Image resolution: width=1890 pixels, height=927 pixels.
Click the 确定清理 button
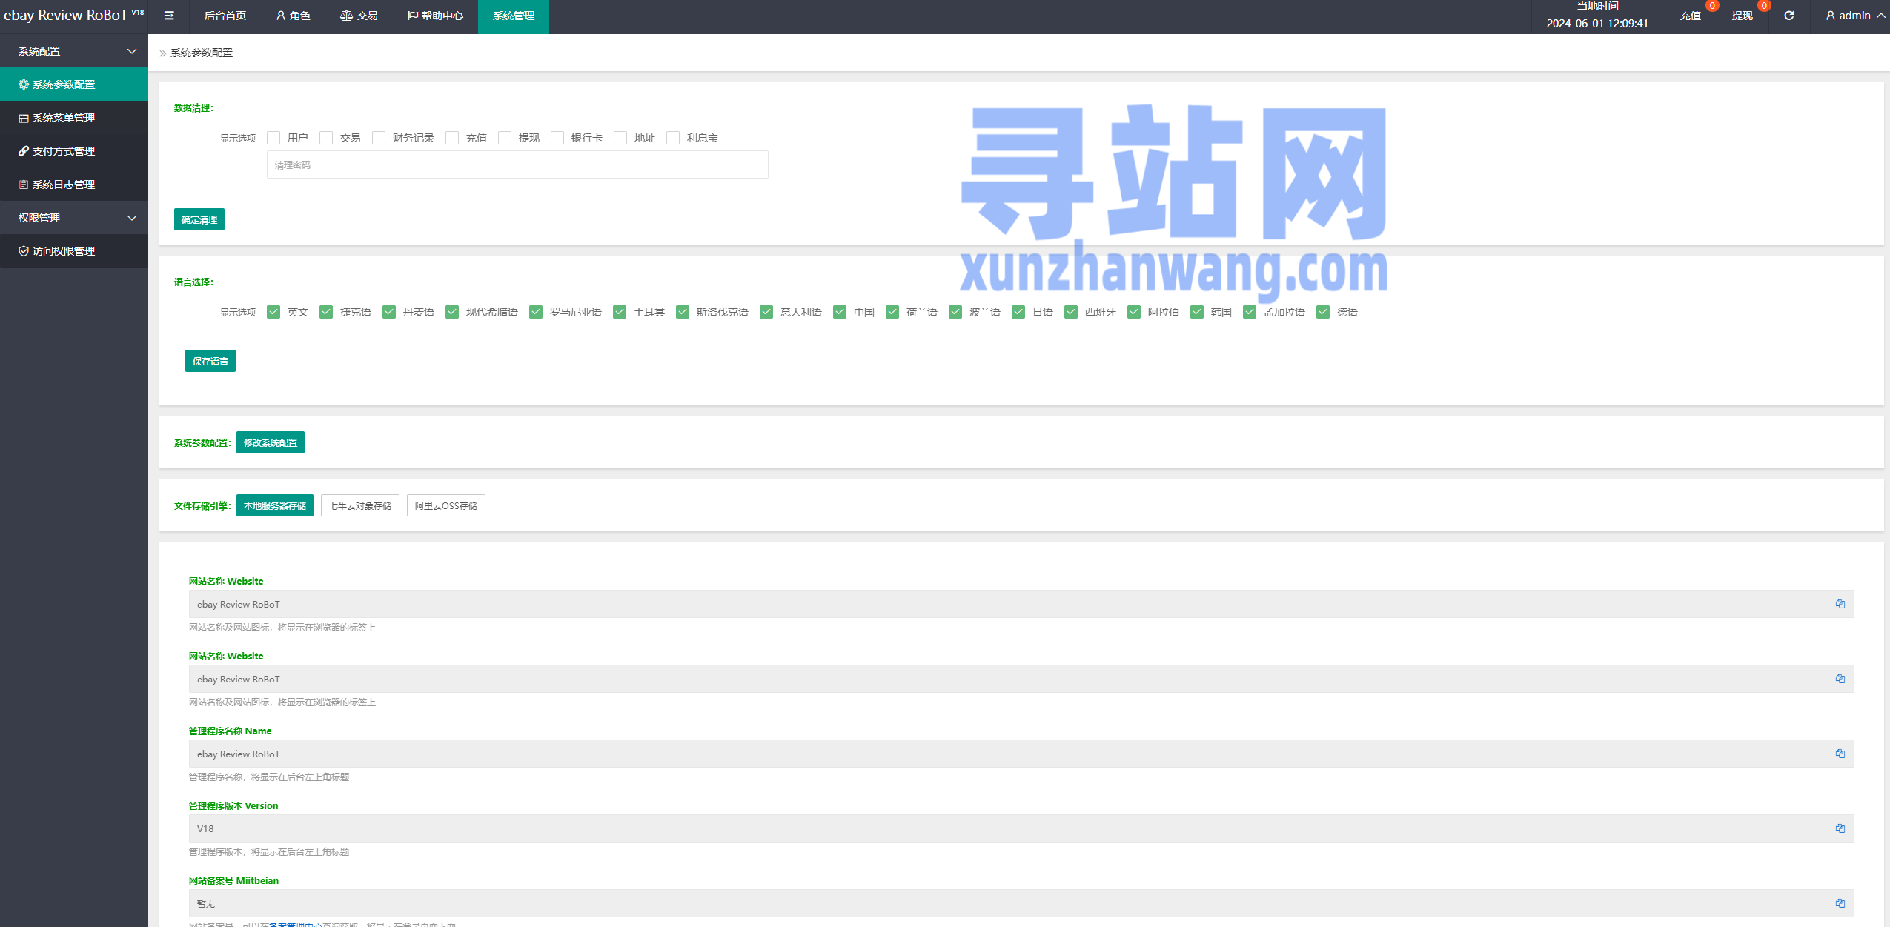click(x=199, y=219)
